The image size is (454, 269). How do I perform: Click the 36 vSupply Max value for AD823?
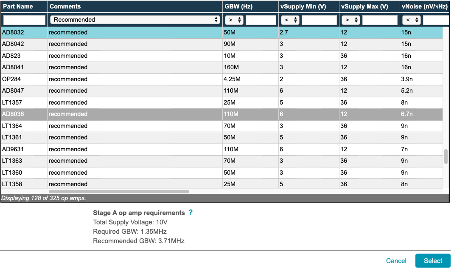(344, 56)
